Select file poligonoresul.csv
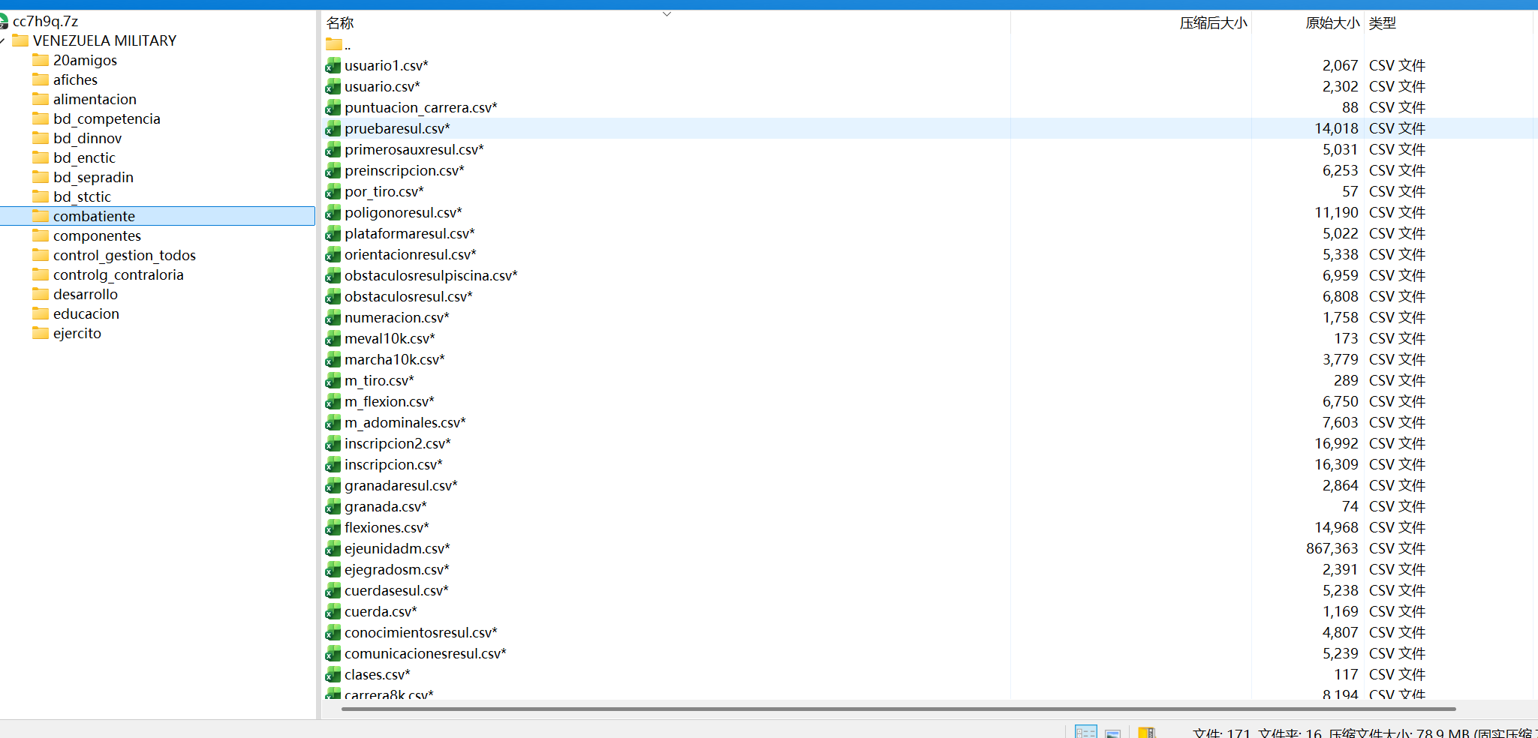 (x=403, y=213)
